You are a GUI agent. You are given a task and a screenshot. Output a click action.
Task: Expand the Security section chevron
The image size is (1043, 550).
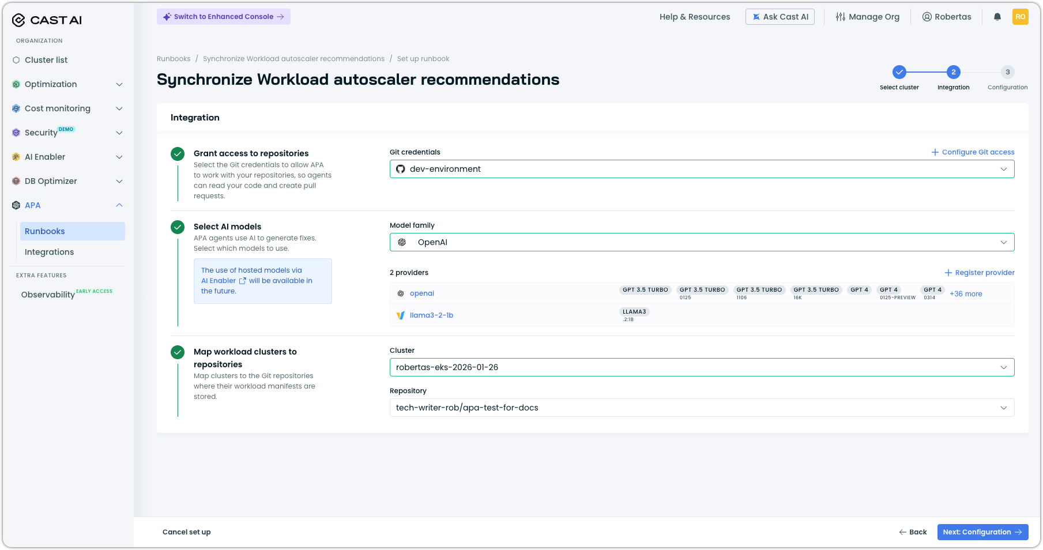point(119,133)
